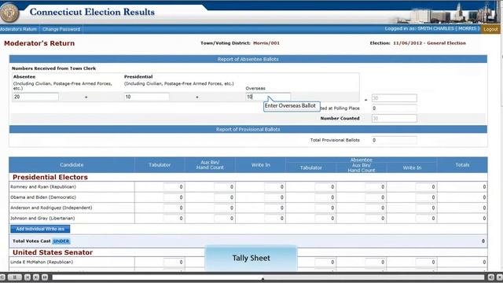Step forward to the next slide
The width and height of the screenshot is (503, 283).
click(36, 277)
